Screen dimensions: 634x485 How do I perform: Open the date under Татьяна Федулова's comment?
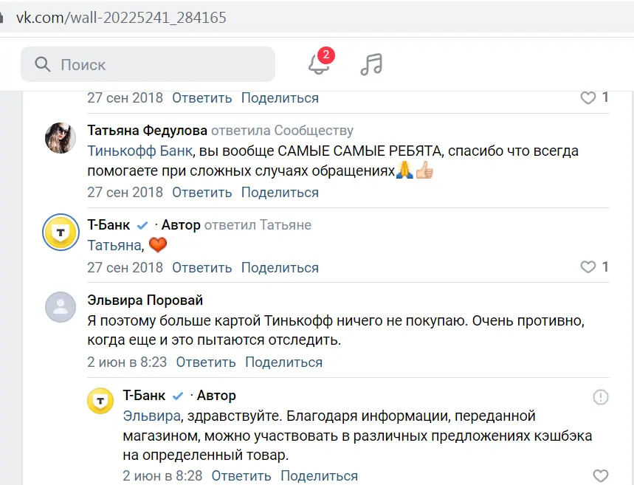point(125,192)
